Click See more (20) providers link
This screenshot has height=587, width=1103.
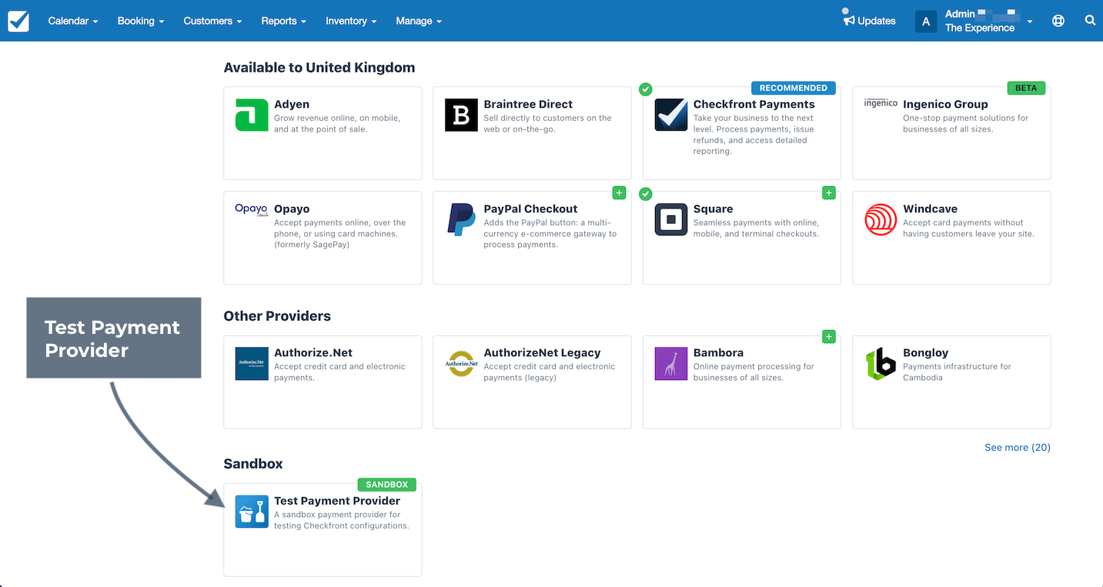click(1018, 447)
